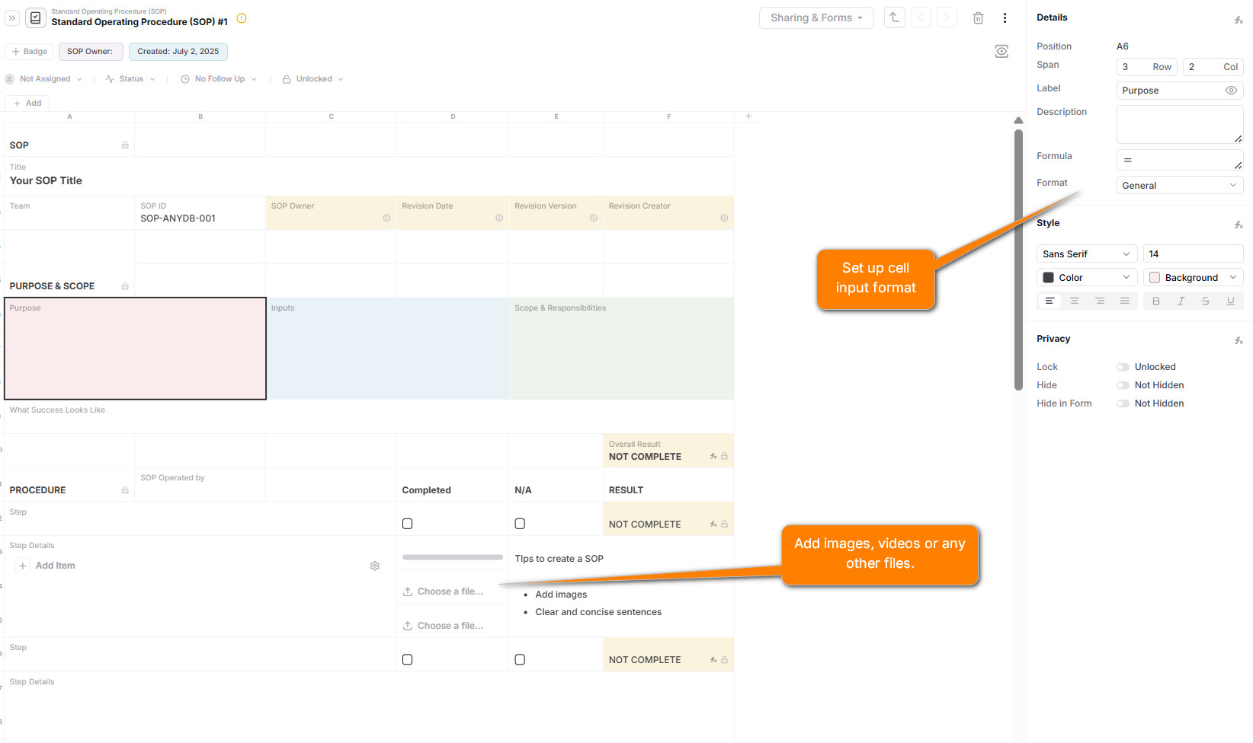1253x743 pixels.
Task: Toggle underline text style
Action: point(1230,301)
